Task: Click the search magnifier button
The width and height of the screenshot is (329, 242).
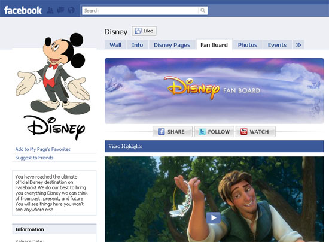Action: point(202,10)
